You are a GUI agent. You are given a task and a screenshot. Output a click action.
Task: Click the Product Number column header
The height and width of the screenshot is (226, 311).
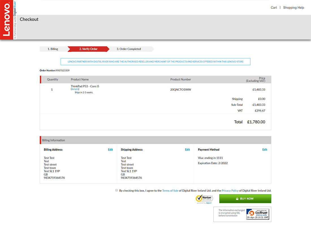pyautogui.click(x=181, y=79)
